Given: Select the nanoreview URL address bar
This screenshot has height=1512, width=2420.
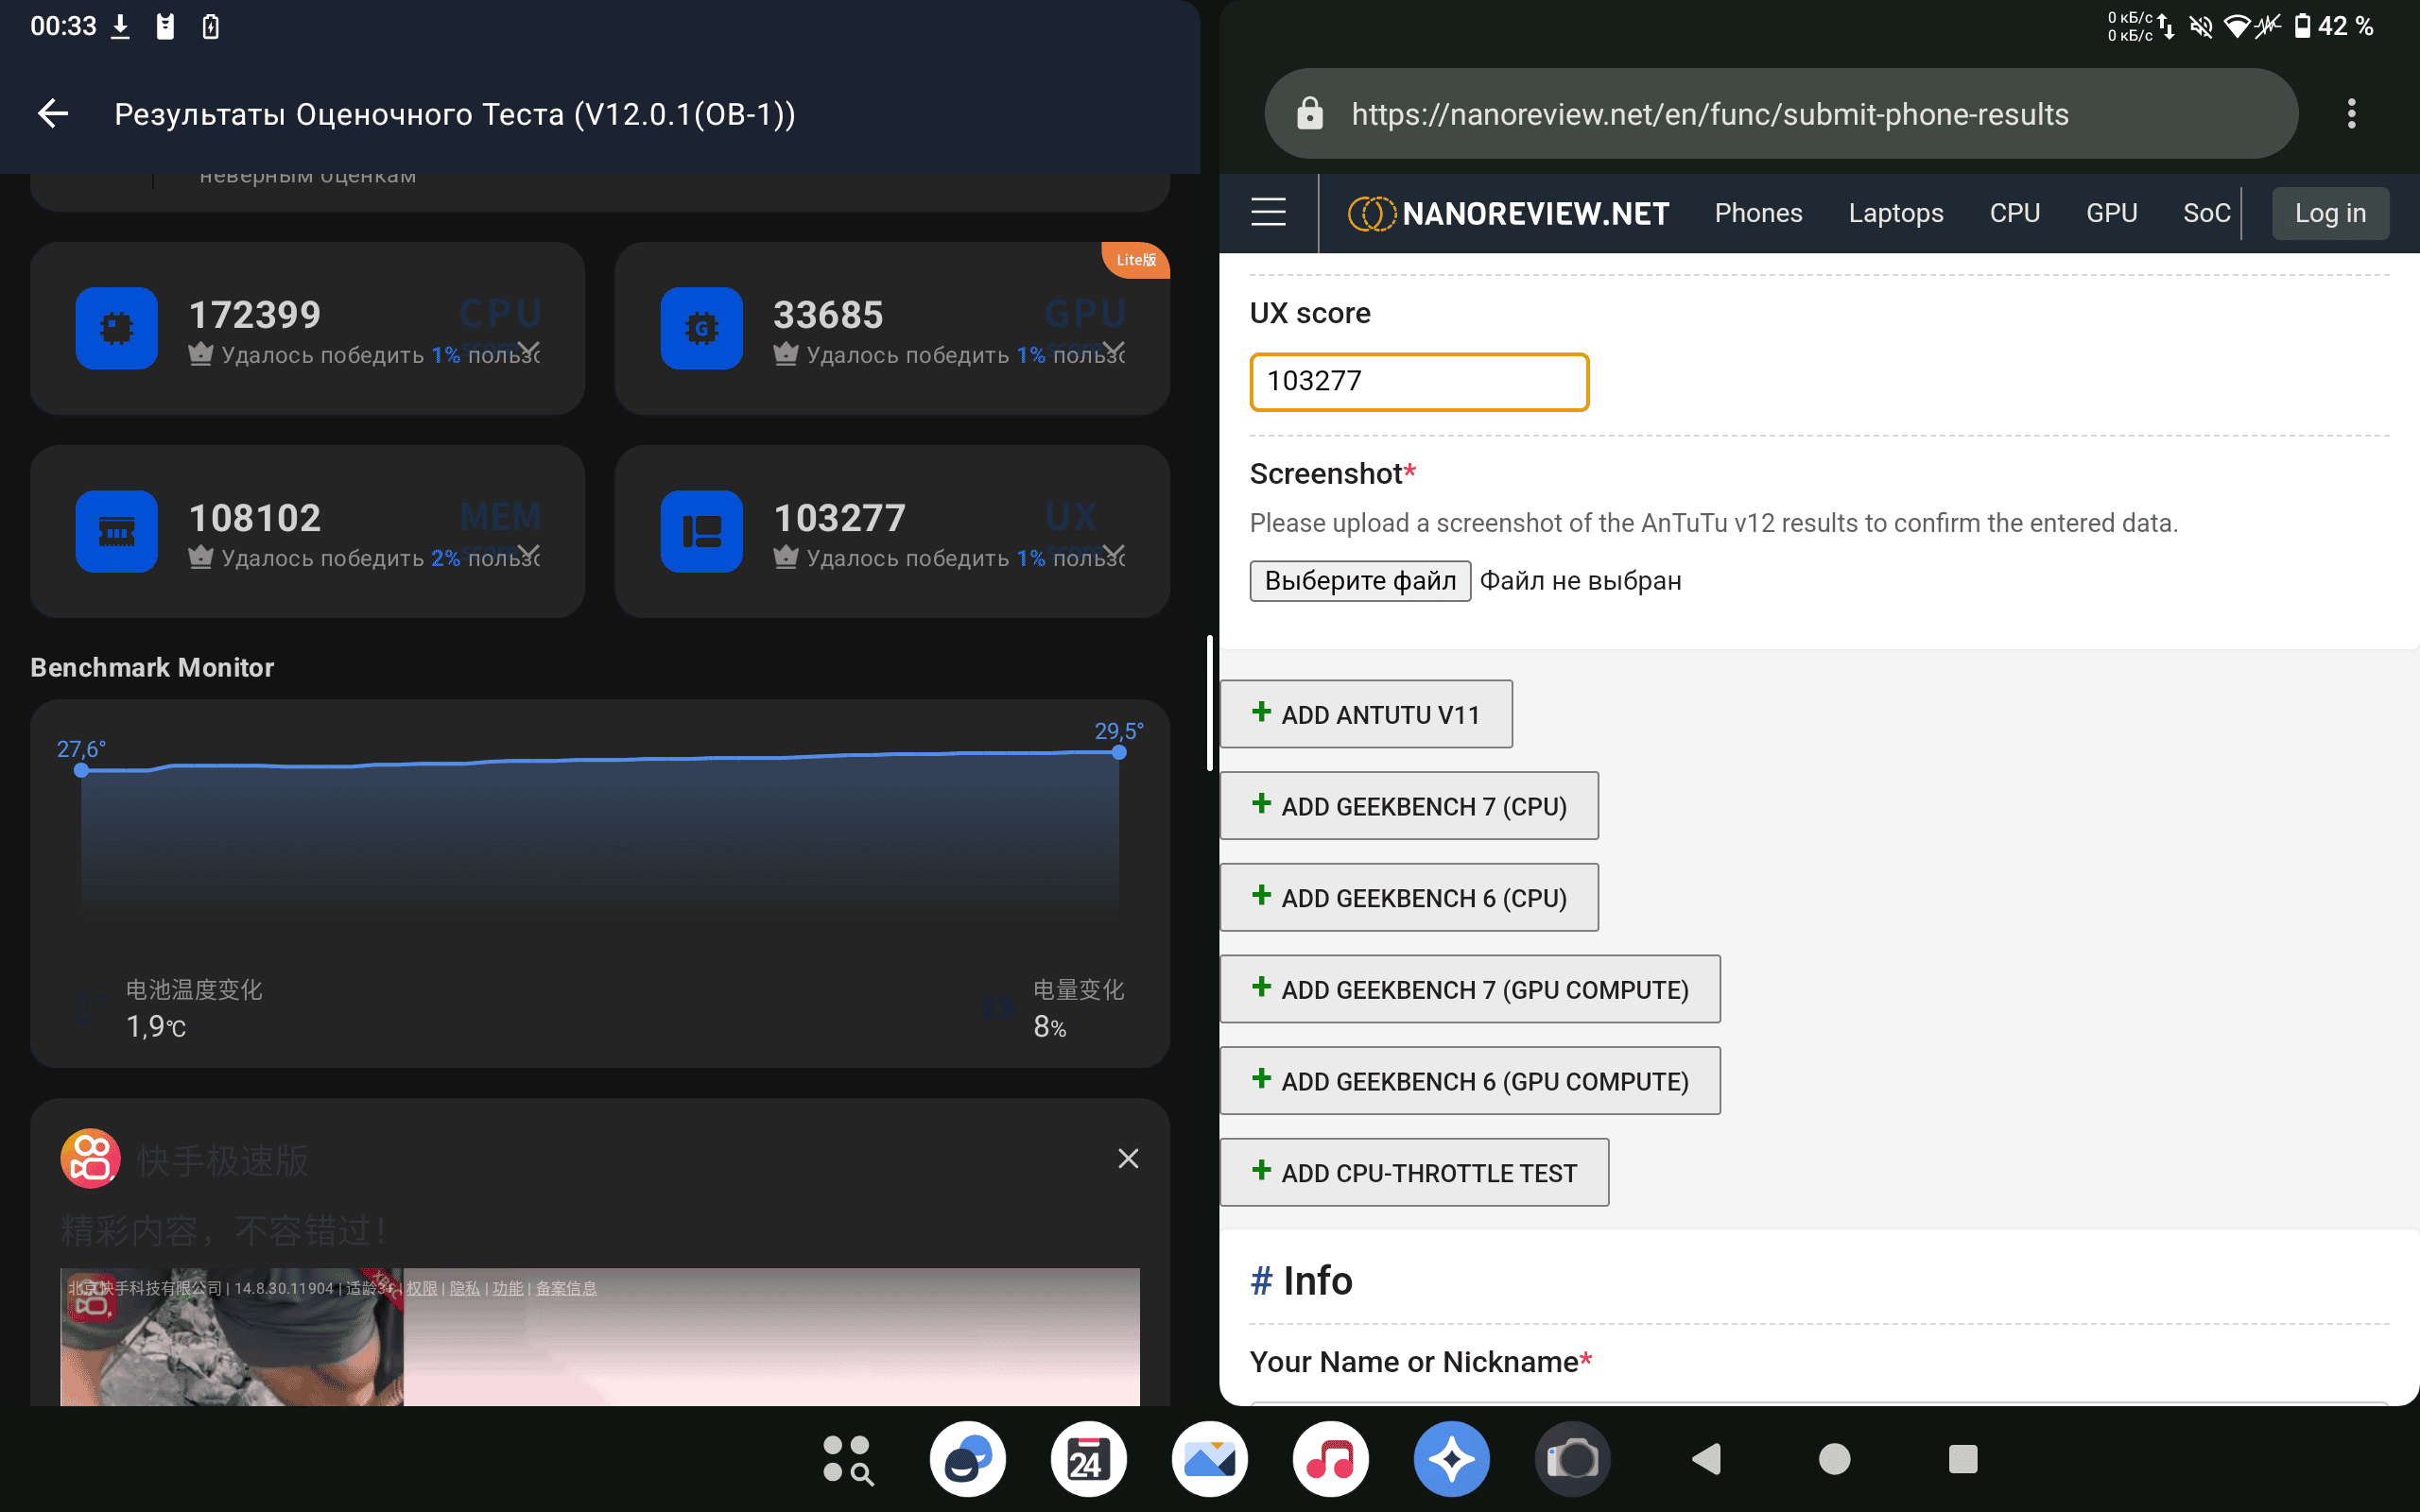Looking at the screenshot, I should pyautogui.click(x=1780, y=113).
